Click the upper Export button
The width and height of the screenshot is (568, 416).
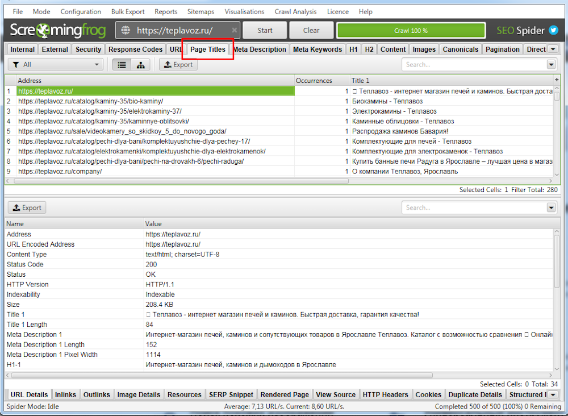(x=178, y=65)
